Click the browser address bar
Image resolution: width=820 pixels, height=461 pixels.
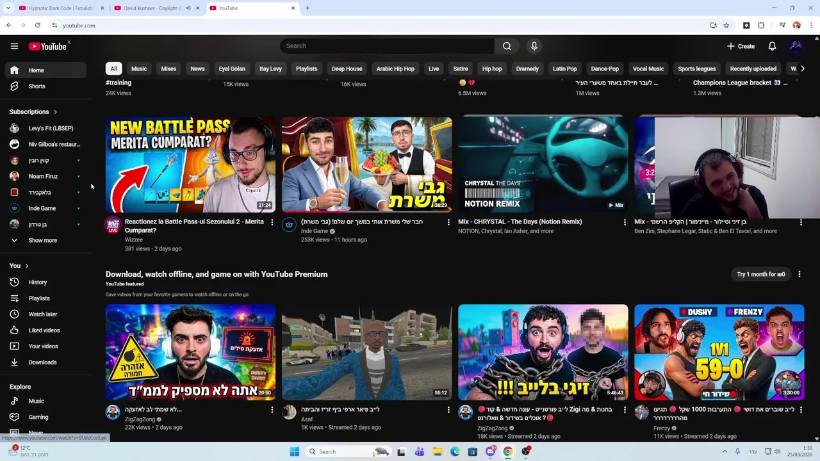click(x=378, y=26)
